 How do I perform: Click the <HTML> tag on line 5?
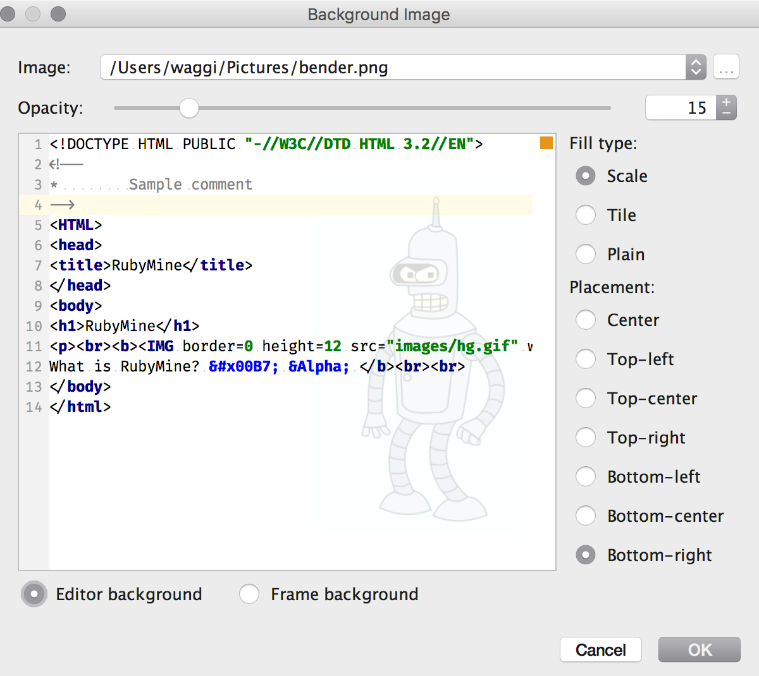click(76, 225)
